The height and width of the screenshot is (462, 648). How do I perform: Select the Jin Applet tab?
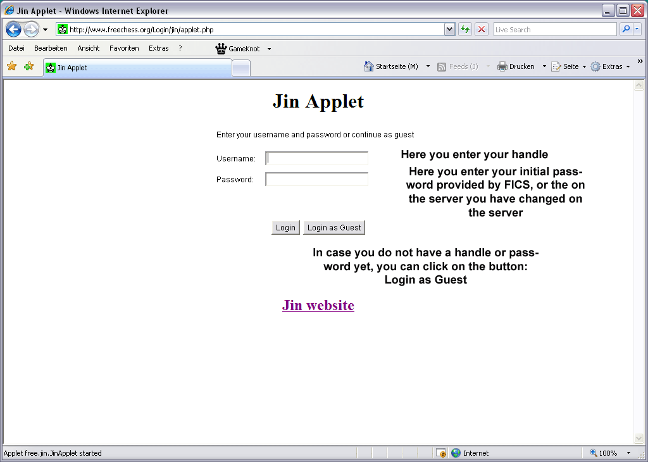[x=137, y=68]
